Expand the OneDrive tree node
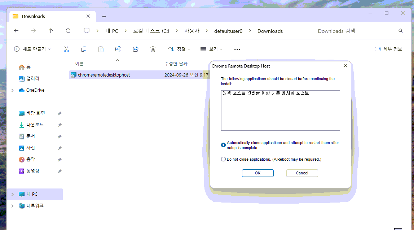Screen dimensions: 414x230 coord(12,90)
